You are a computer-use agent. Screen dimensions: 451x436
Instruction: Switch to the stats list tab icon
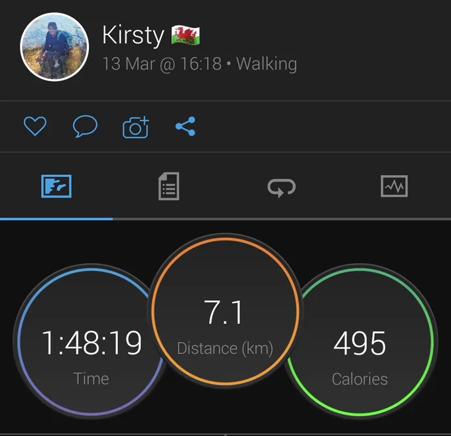point(169,186)
